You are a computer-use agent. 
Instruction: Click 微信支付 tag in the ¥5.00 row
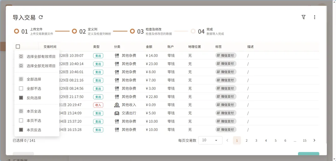tap(226, 113)
